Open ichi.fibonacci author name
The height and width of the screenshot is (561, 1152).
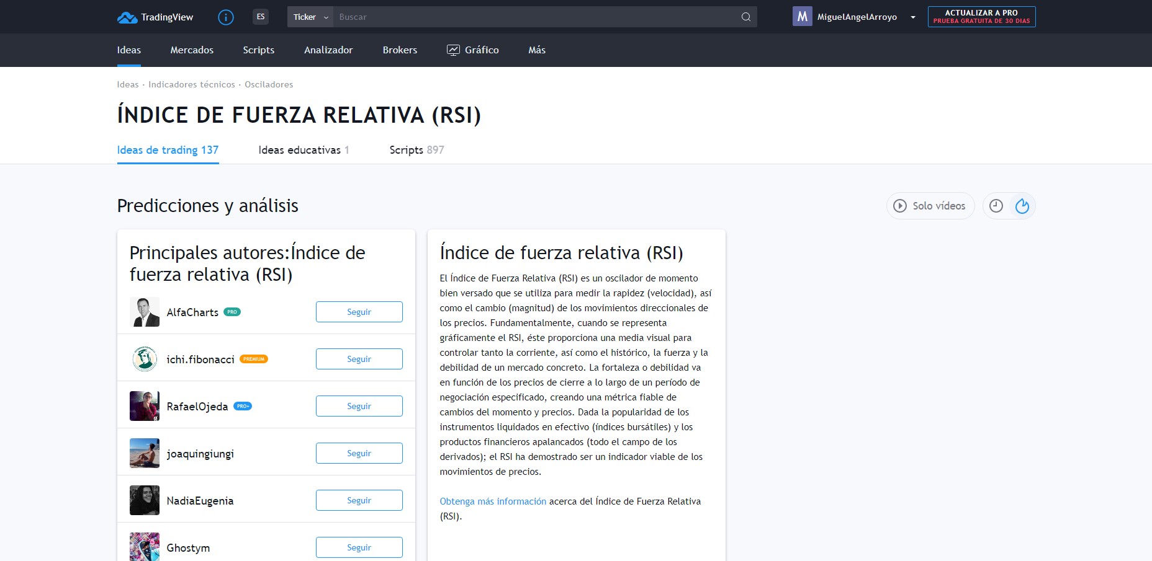[x=200, y=360]
